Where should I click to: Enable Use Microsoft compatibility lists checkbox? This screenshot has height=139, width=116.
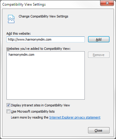[x=8, y=111]
